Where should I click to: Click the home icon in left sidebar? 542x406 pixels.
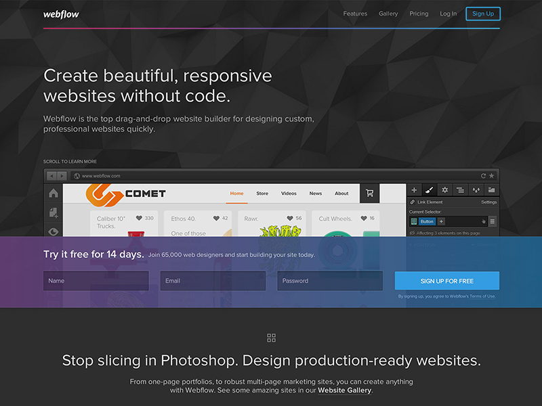(54, 193)
